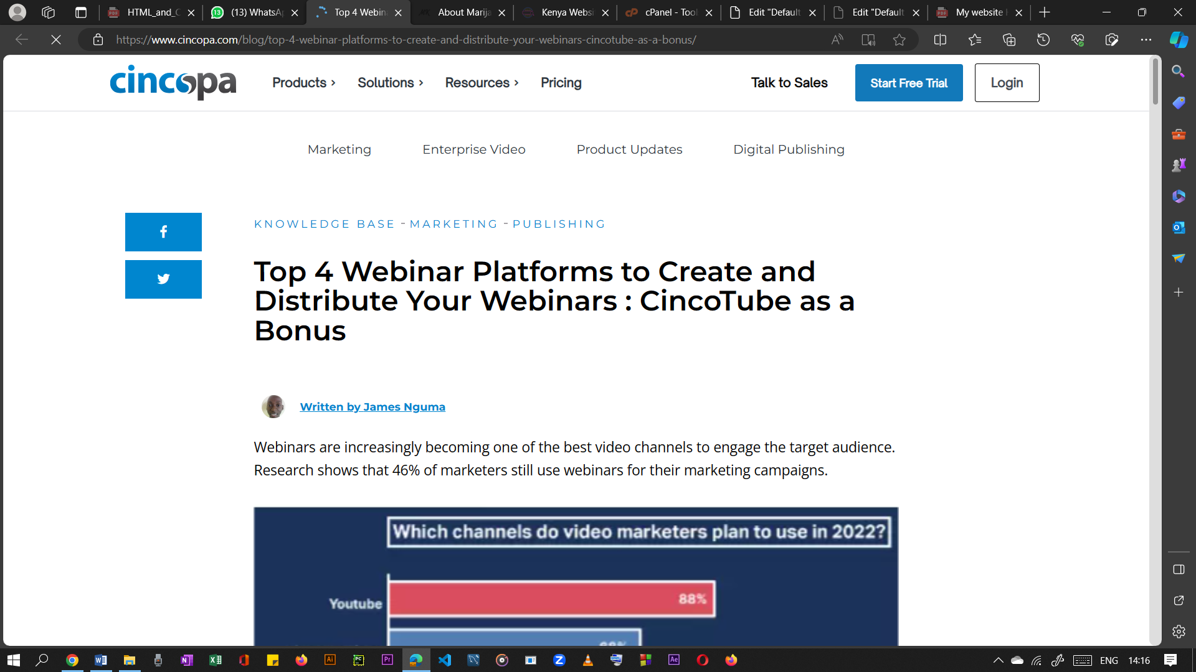Click Talk to Sales link
Screen dimensions: 1196x672
[789, 83]
